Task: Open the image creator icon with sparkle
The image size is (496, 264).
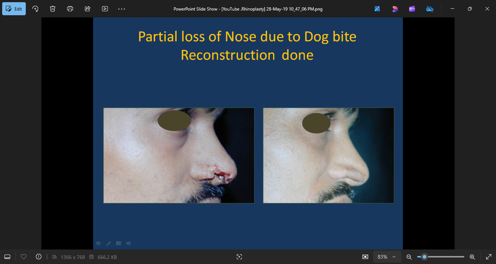Action: (377, 9)
